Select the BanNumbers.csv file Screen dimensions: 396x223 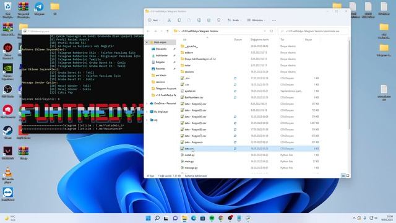click(250, 97)
